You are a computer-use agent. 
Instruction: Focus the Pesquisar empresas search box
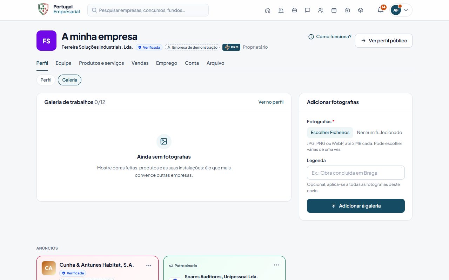tap(148, 10)
